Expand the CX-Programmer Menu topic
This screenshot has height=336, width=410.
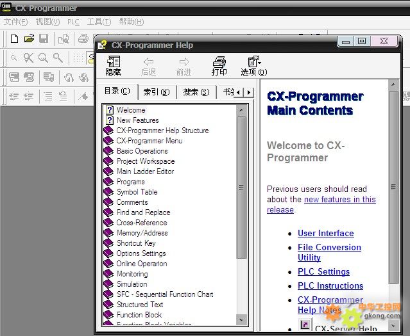pos(149,141)
